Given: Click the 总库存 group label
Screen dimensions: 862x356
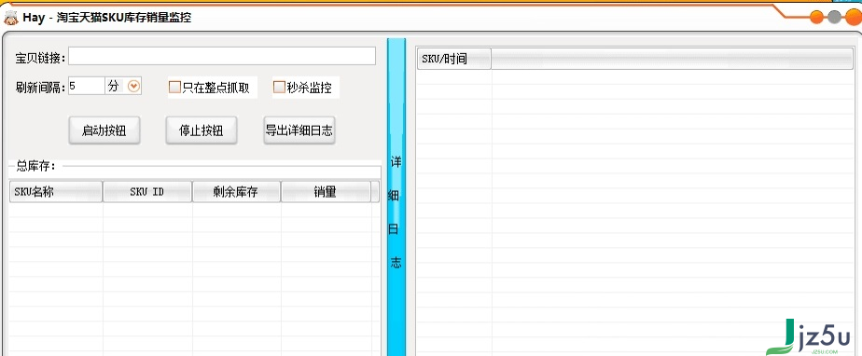Looking at the screenshot, I should [x=35, y=166].
